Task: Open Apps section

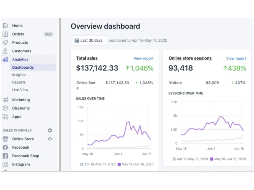Action: 17,117
